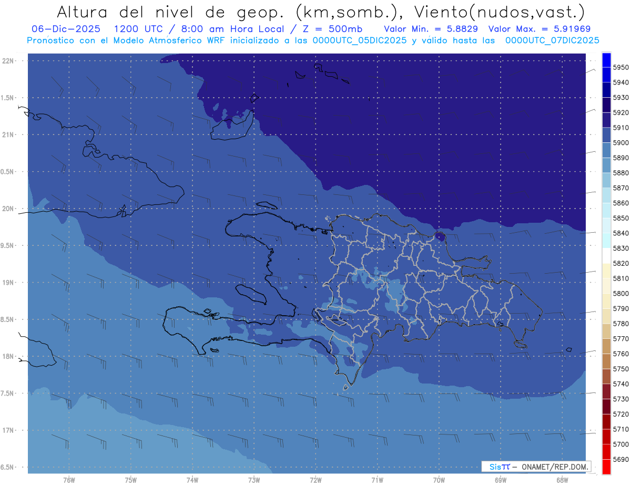Click the colorbar segment between 5910 and 5920

coord(606,120)
